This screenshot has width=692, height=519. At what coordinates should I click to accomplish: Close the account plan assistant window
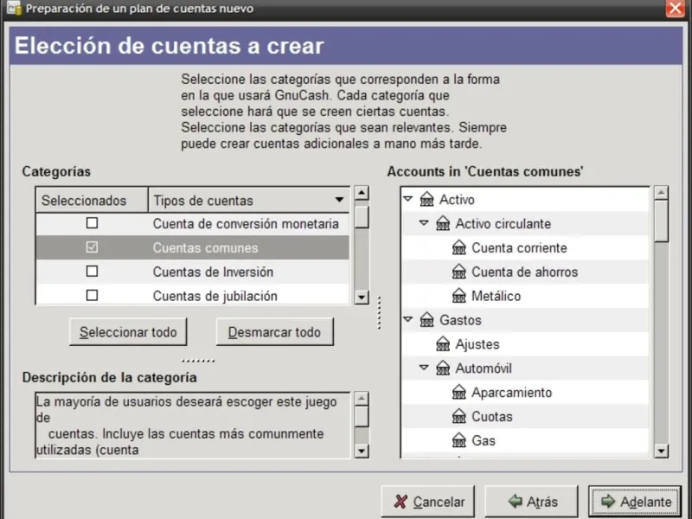point(676,8)
